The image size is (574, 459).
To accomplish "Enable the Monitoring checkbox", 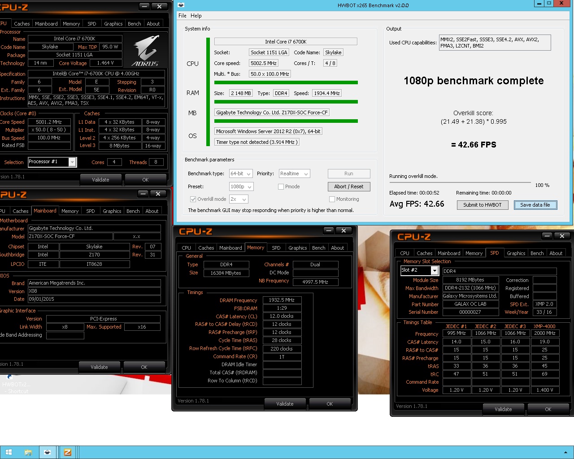I will tap(332, 199).
